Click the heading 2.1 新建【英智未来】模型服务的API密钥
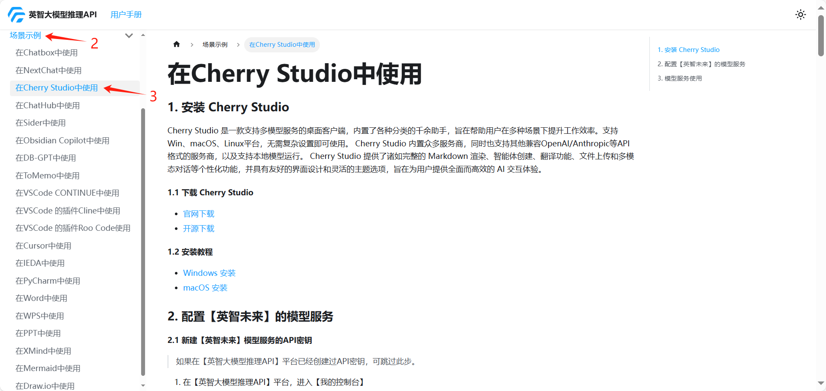 click(x=240, y=340)
